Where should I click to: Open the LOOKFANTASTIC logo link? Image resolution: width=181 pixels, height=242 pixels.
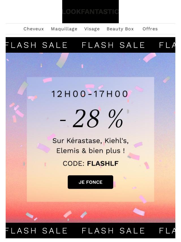(x=90, y=12)
